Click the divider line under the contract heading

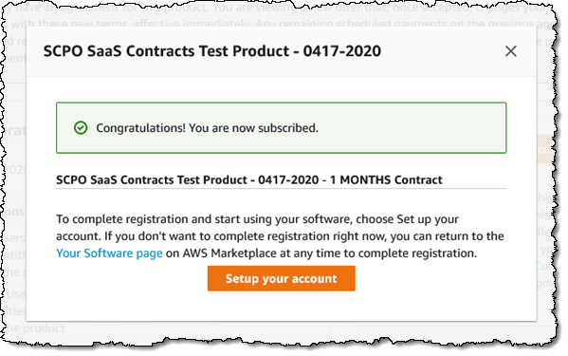coord(281,189)
